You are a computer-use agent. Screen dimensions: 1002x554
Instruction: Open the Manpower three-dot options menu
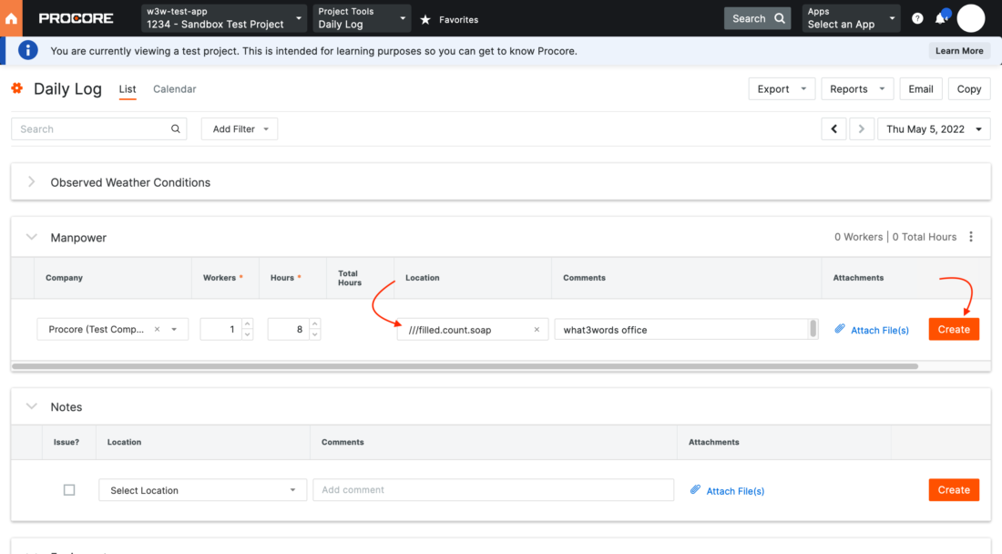(x=971, y=237)
